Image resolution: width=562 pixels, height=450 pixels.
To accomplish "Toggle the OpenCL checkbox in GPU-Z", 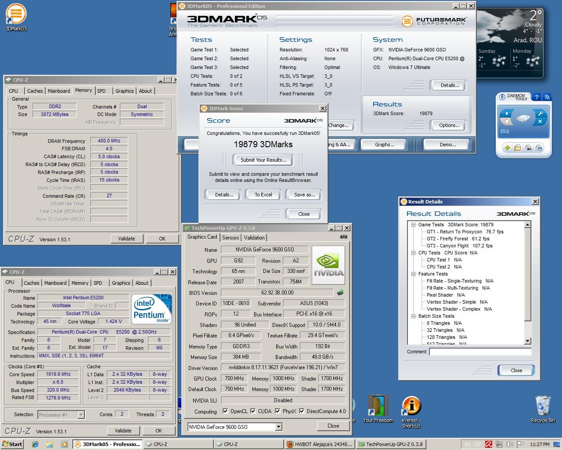I will 225,411.
